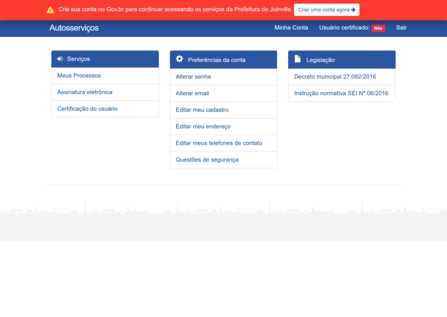447x317 pixels.
Task: Select Assinatura eletrônica
Action: [85, 92]
